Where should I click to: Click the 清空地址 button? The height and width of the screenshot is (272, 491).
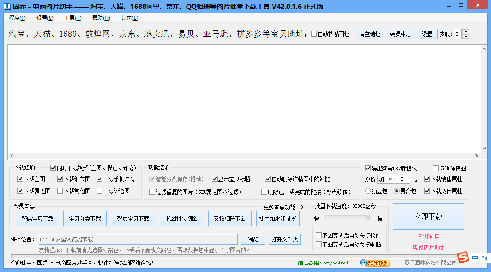click(370, 34)
